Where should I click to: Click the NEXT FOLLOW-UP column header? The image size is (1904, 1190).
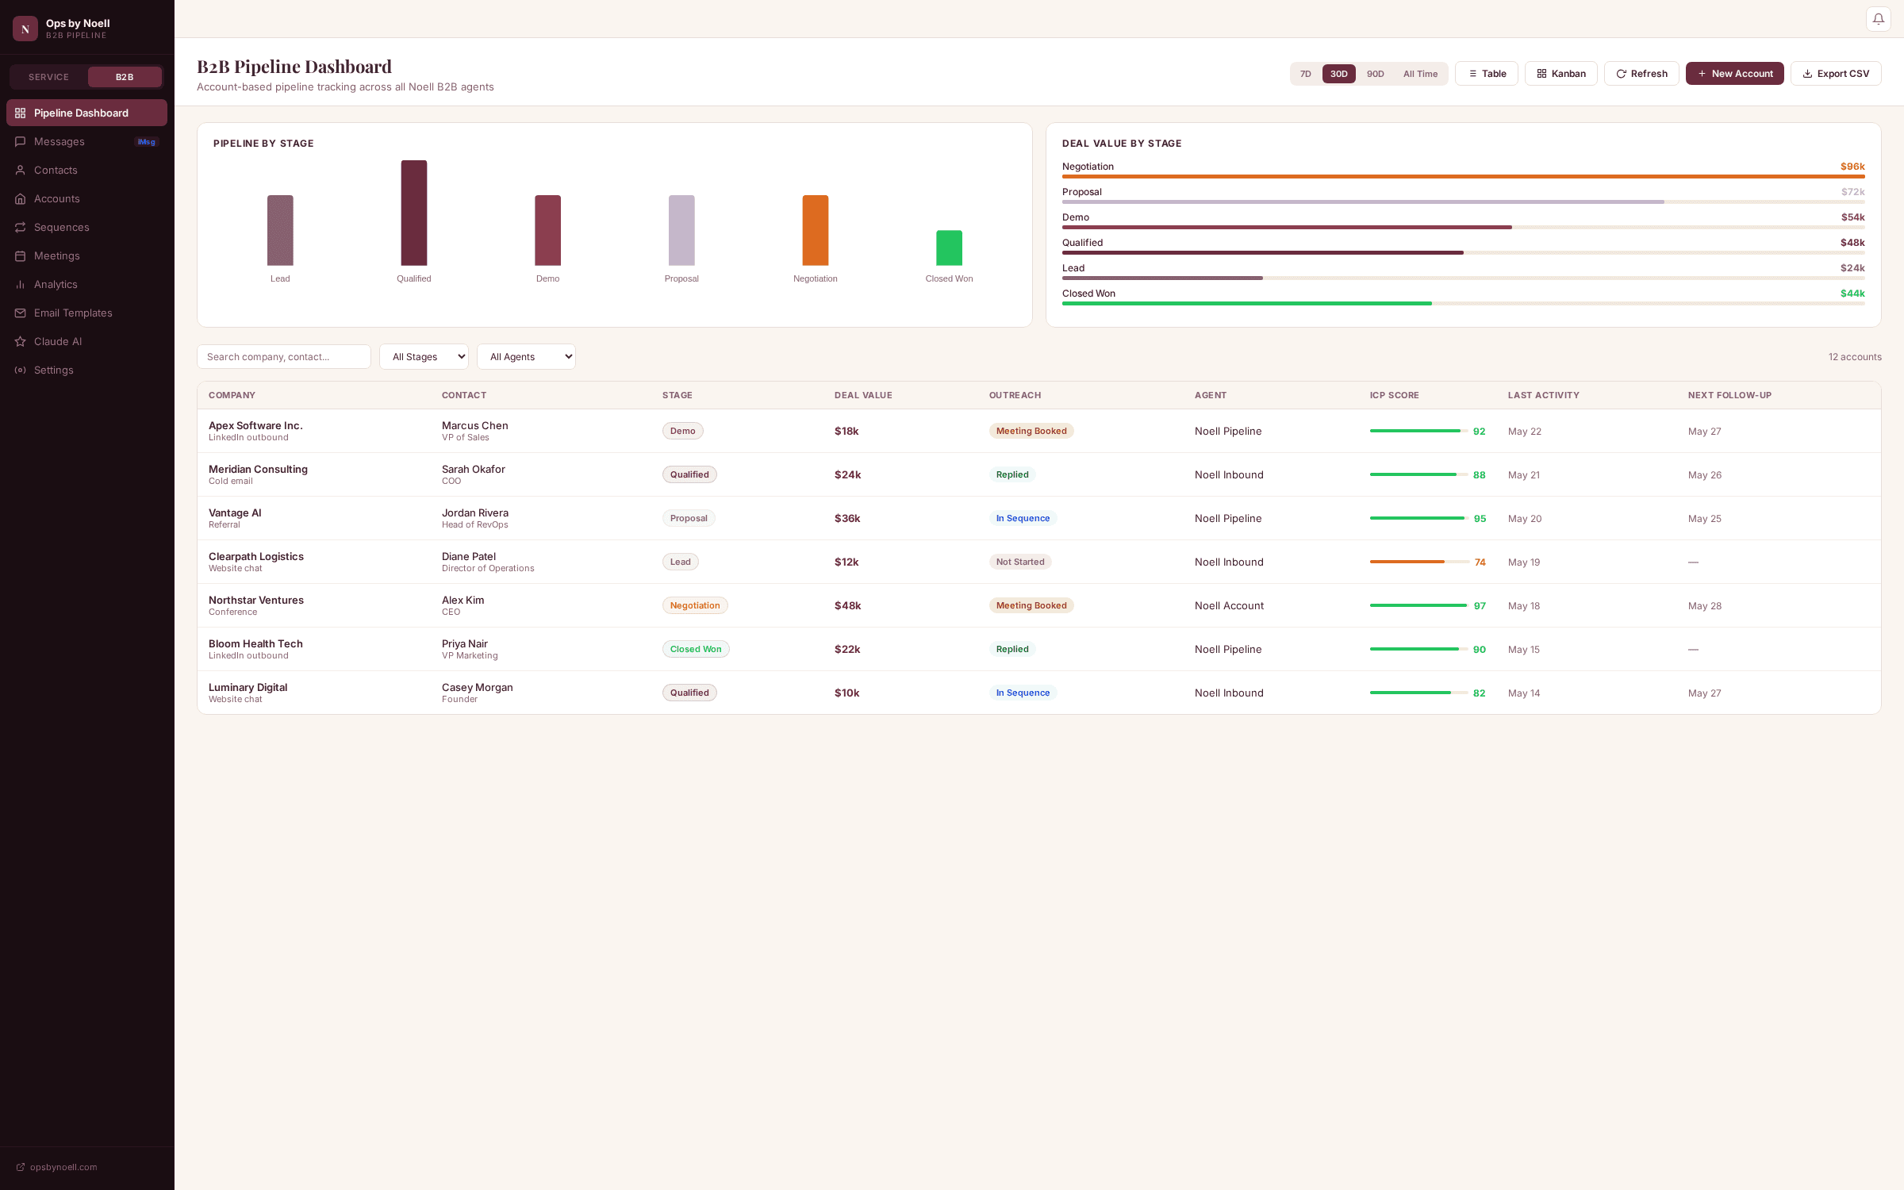point(1729,395)
